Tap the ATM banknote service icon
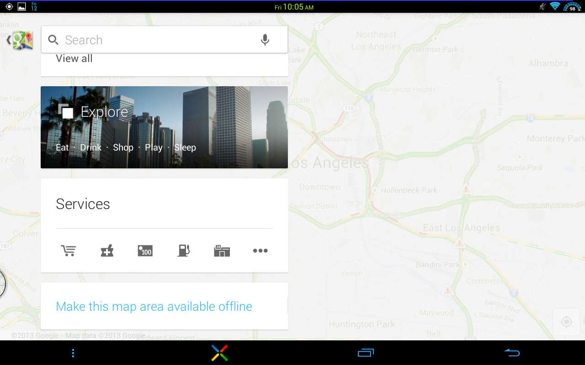 pos(145,250)
